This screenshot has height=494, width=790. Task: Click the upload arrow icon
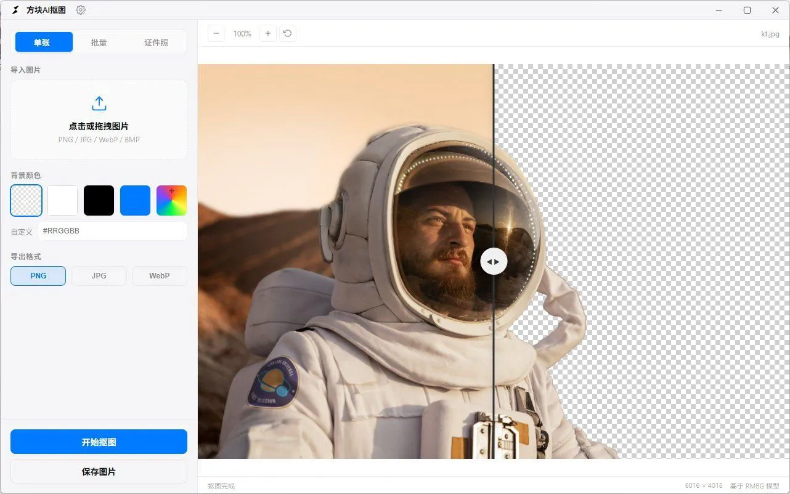click(99, 103)
